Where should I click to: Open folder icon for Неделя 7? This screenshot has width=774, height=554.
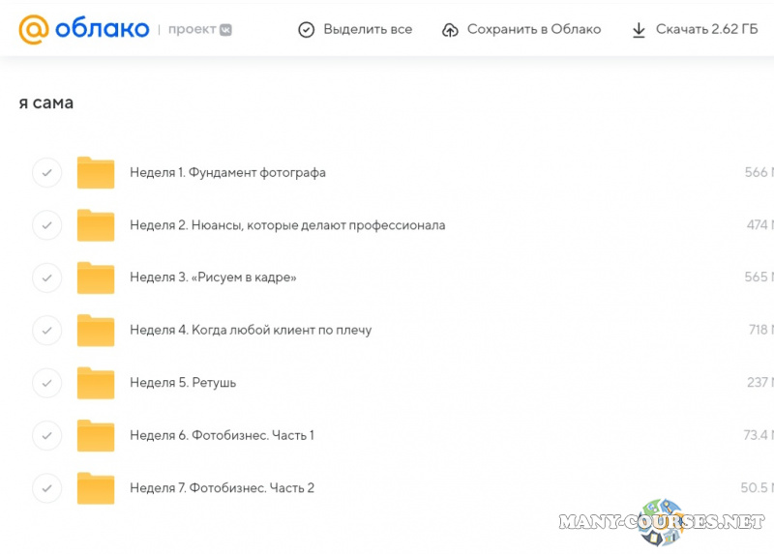(x=96, y=488)
